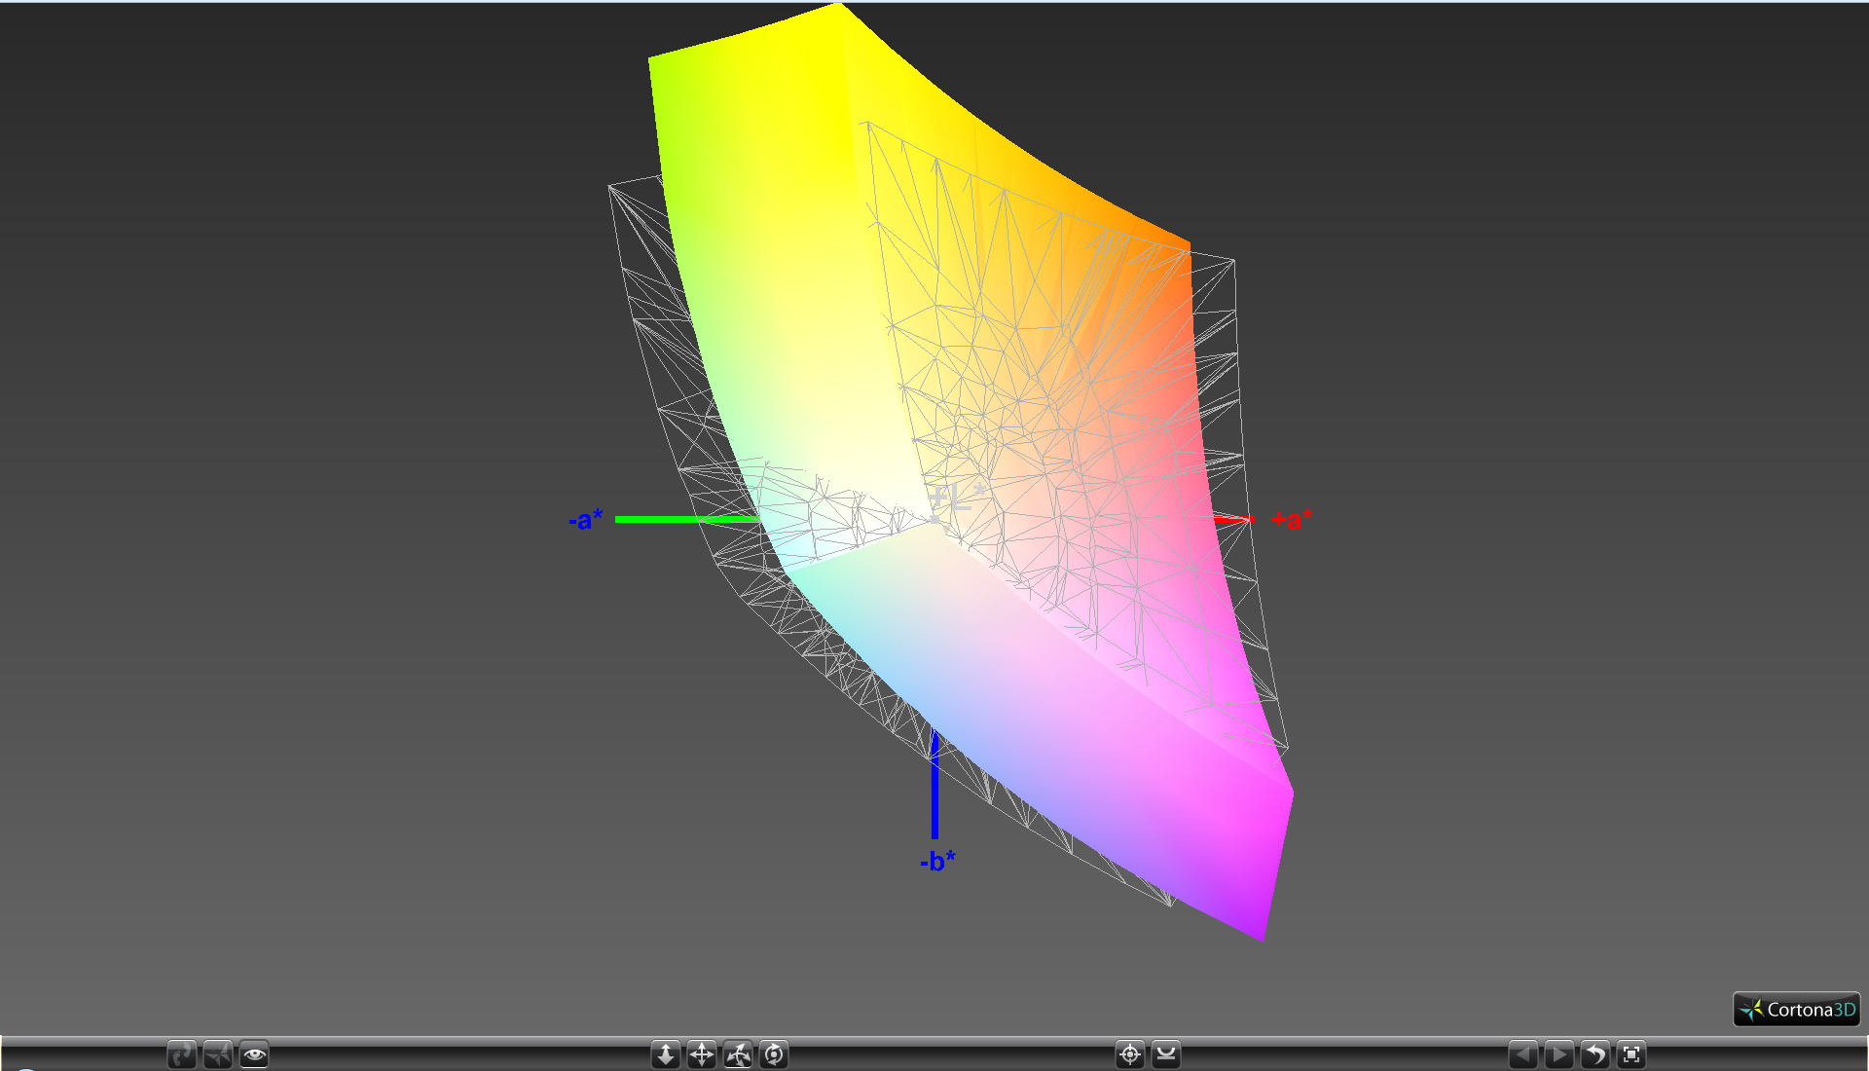Click the Pan four-arrow button

pos(702,1054)
